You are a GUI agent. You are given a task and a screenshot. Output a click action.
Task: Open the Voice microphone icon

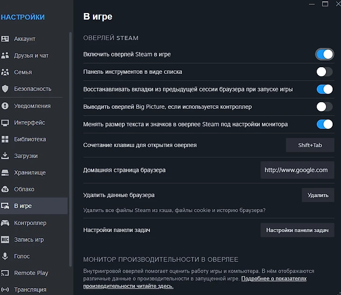click(x=6, y=256)
